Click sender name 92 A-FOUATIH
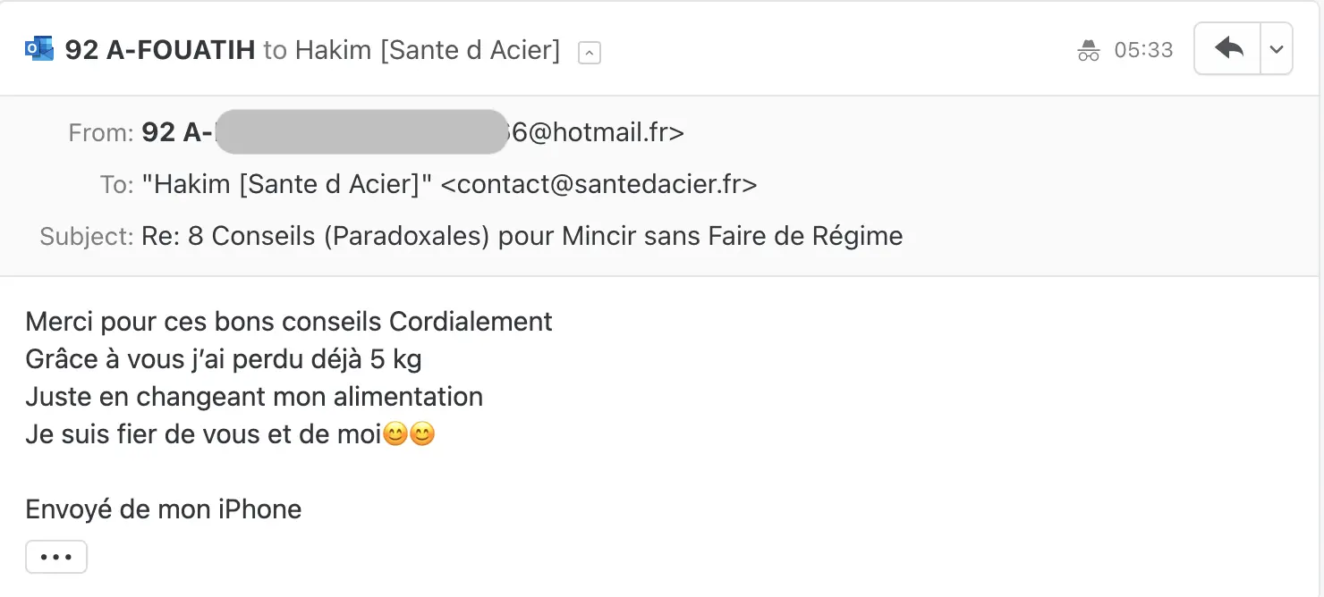The height and width of the screenshot is (597, 1324). tap(160, 50)
